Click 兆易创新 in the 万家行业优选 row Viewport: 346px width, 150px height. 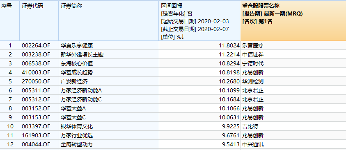(253, 135)
